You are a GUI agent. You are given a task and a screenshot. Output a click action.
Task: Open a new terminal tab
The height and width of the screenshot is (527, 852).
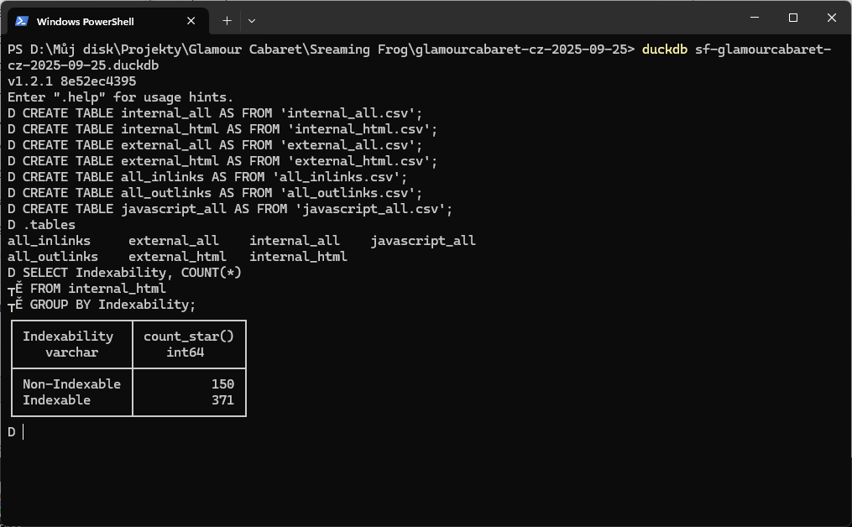click(x=227, y=20)
